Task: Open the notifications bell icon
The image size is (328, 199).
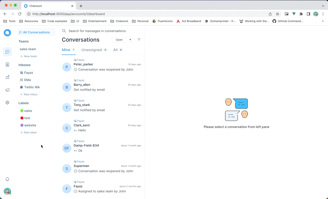Action: (7, 179)
